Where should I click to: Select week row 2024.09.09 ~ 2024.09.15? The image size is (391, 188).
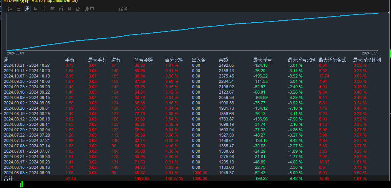(195, 97)
